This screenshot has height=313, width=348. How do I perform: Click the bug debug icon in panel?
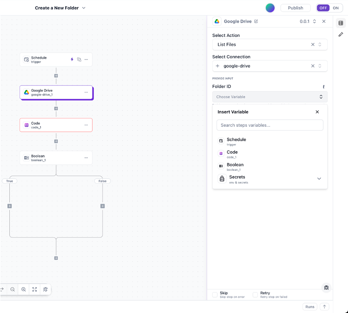click(326, 288)
